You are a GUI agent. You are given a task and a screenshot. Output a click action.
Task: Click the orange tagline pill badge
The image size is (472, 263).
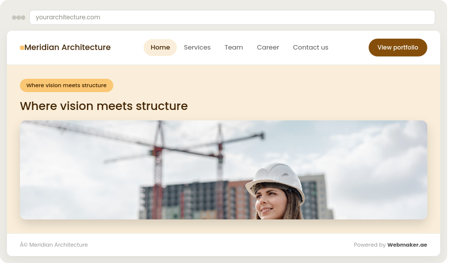(x=67, y=85)
